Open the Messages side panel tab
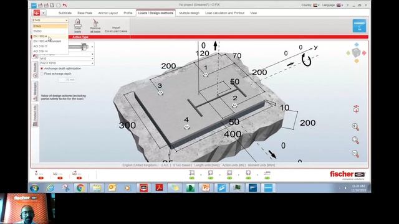The image size is (399, 224). (35, 91)
